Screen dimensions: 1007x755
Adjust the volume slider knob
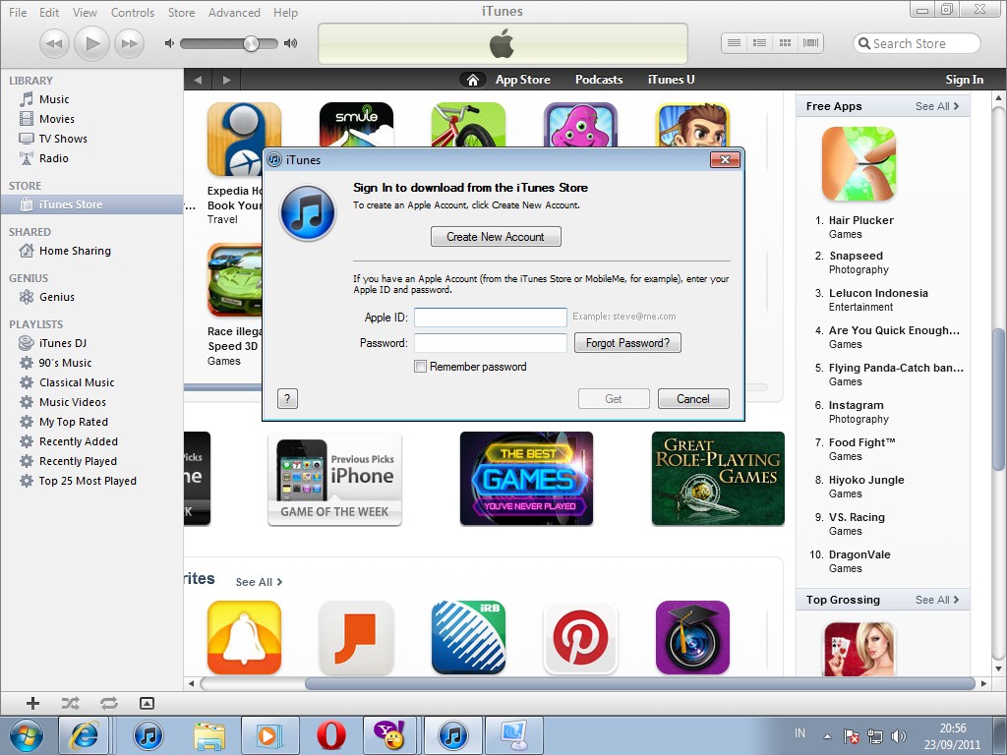coord(251,43)
